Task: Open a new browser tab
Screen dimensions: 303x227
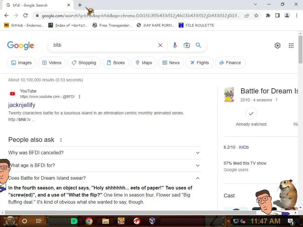Action: pyautogui.click(x=80, y=5)
